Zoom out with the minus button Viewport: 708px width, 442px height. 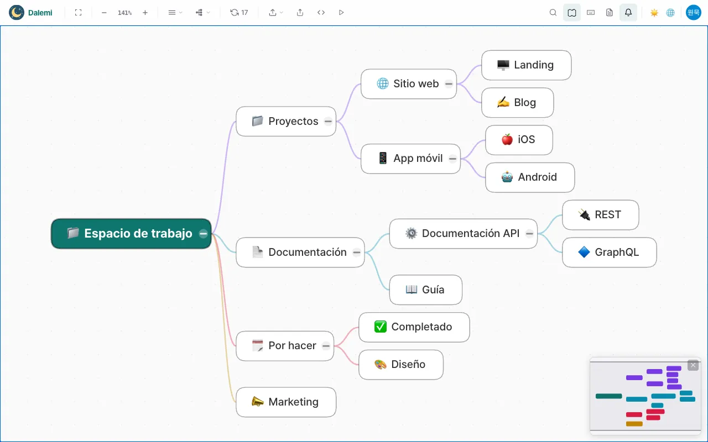[x=104, y=12]
